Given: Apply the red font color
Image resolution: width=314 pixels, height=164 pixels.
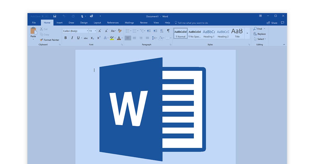Looking at the screenshot, I should 119,38.
